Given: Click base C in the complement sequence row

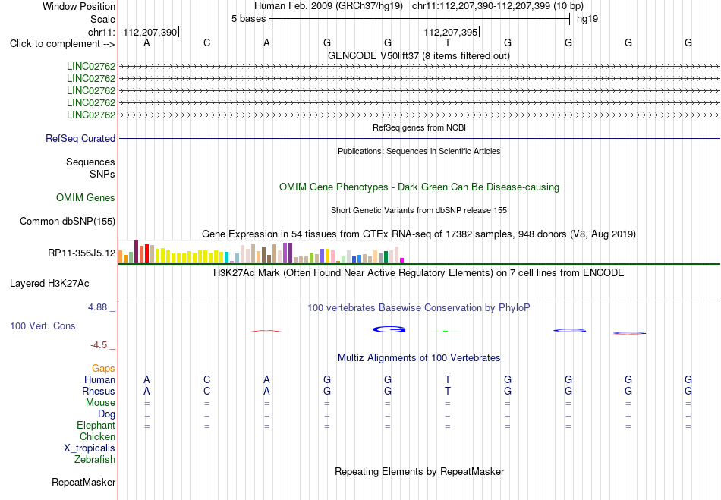Looking at the screenshot, I should (x=207, y=43).
